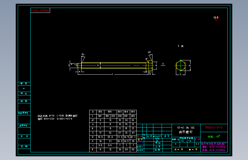The width and height of the screenshot is (248, 160).
Task: Click the 分区 column header in revision block
Action: tap(150, 136)
